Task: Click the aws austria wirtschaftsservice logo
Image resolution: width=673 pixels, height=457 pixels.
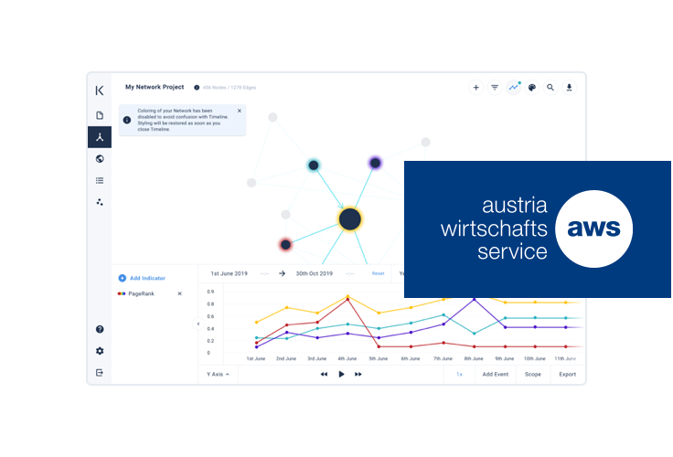Action: click(538, 229)
